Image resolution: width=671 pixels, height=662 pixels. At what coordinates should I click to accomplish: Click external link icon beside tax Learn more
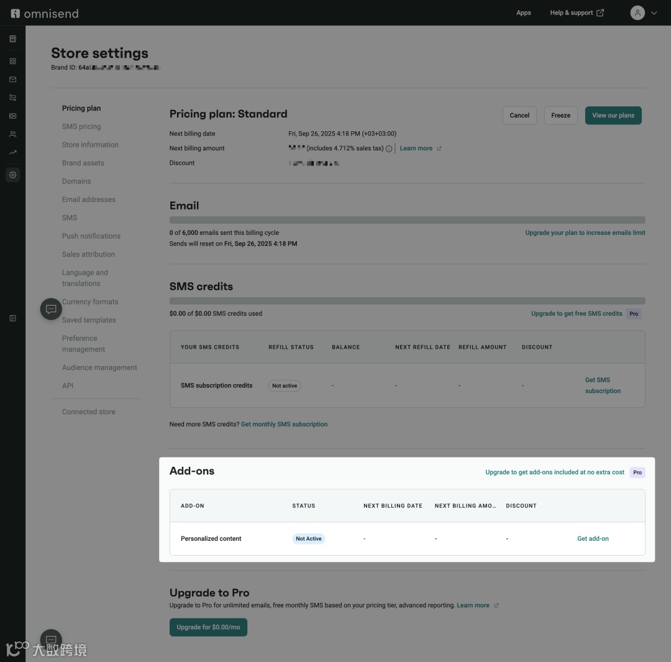439,148
